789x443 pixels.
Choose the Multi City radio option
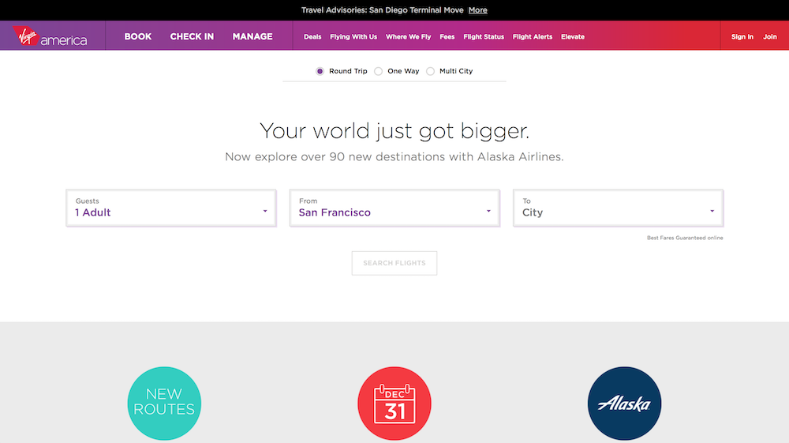[430, 71]
